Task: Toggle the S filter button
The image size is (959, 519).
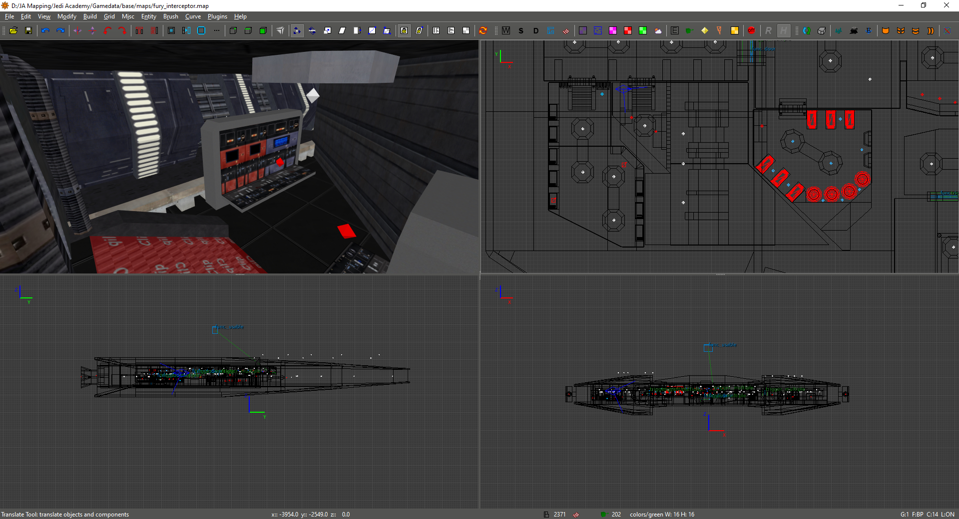Action: coord(521,30)
